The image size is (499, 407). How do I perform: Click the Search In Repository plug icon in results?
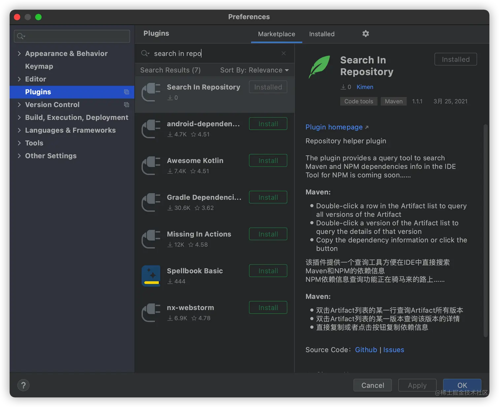pos(151,92)
